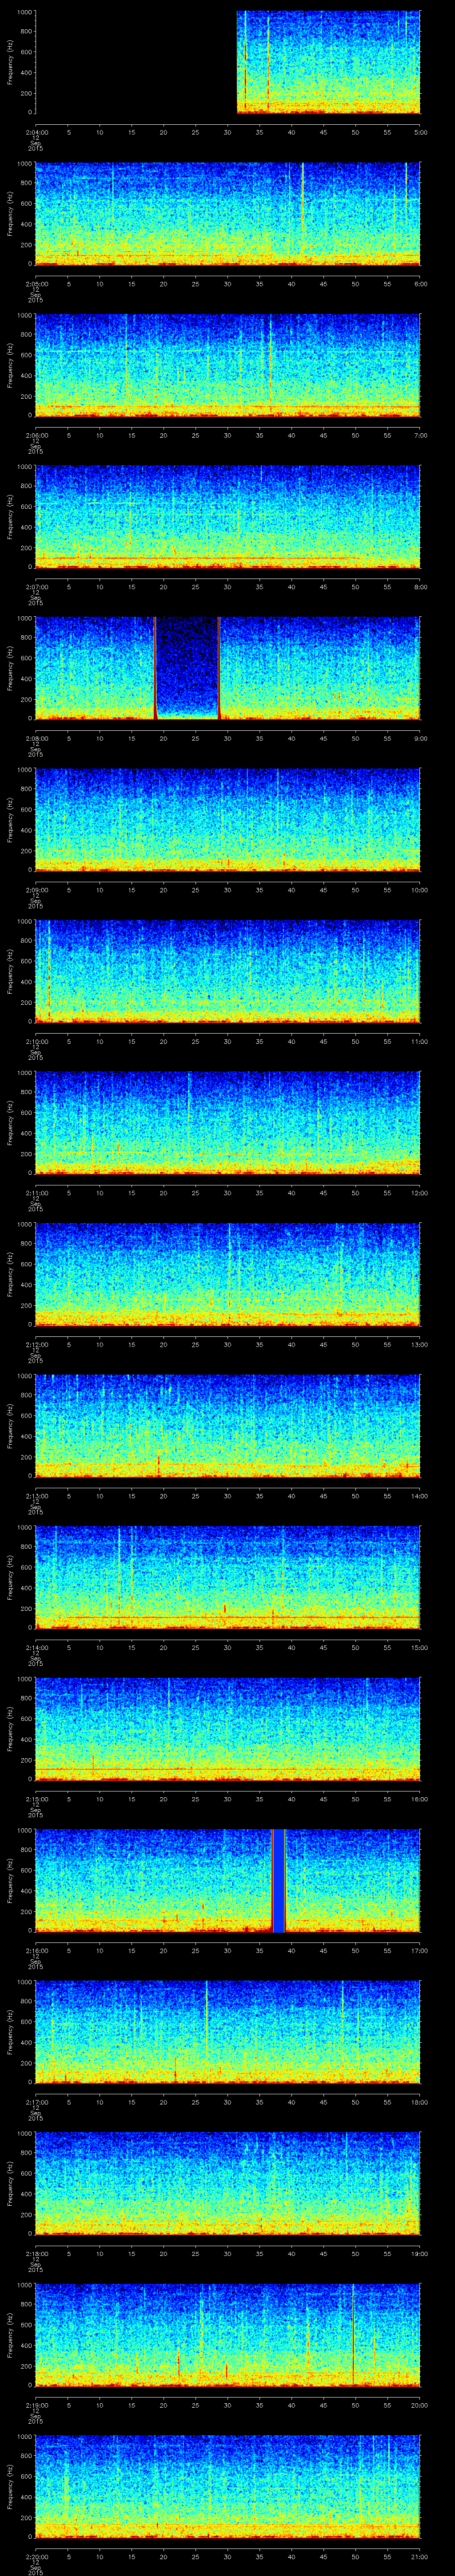This screenshot has height=2576, width=455.
Task: Click "Frequency (Hz)" axis label of 2:04:00 panel
Action: tap(10, 62)
